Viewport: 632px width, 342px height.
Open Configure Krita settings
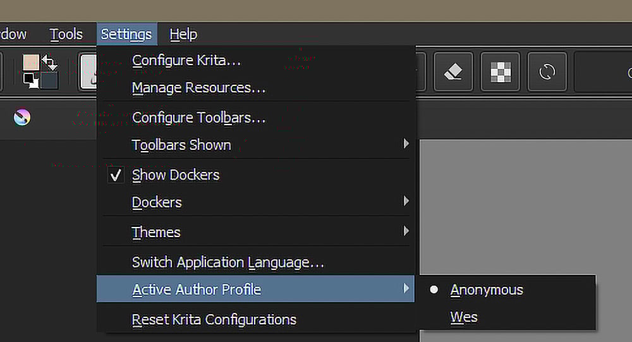tap(255, 60)
